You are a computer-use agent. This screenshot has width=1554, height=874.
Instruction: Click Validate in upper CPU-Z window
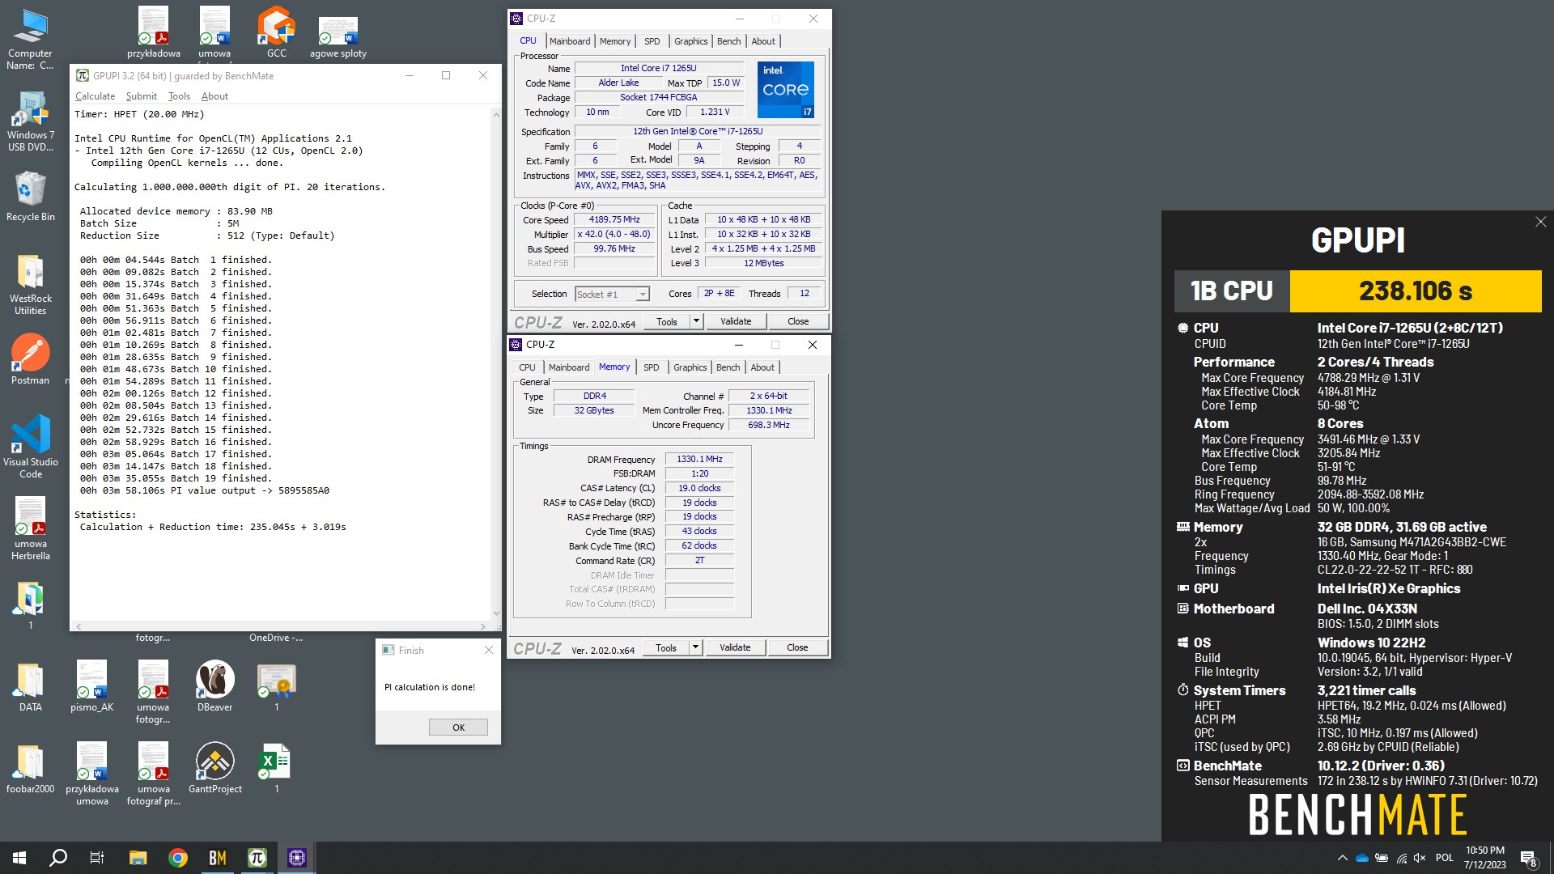point(736,321)
